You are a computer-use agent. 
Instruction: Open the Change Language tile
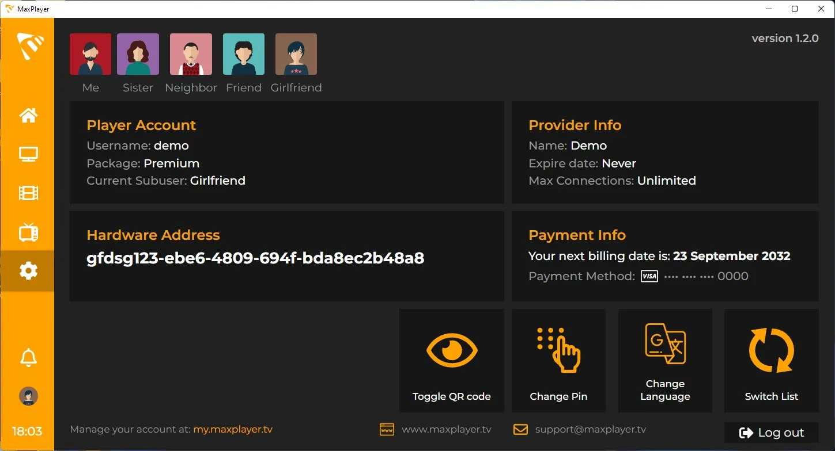coord(665,361)
